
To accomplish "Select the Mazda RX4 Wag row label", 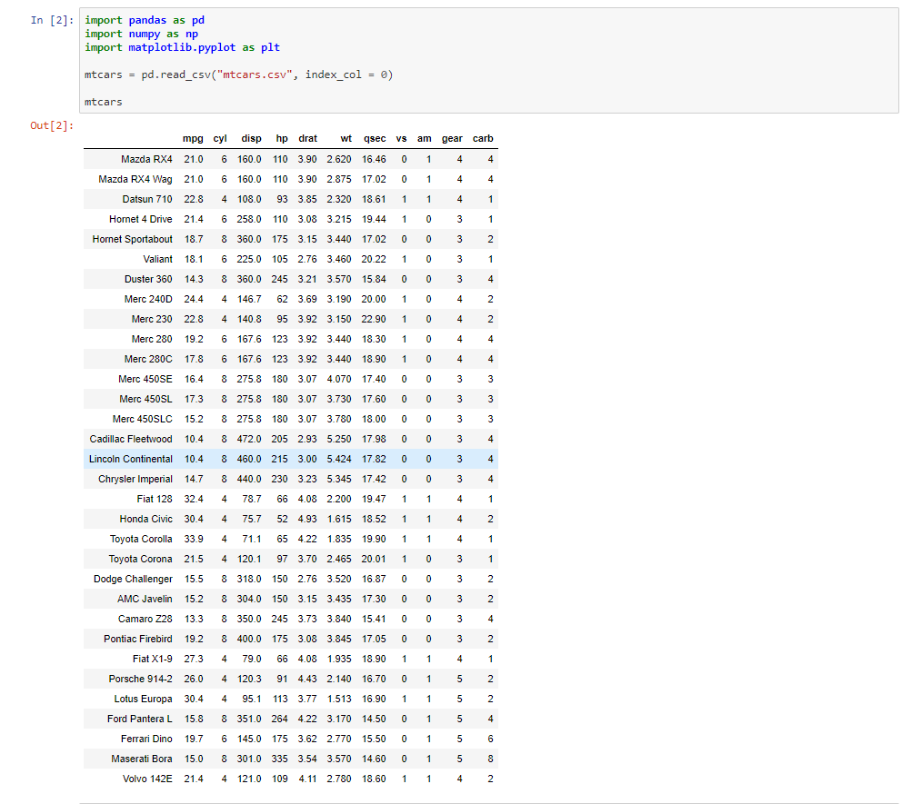I will [x=135, y=179].
